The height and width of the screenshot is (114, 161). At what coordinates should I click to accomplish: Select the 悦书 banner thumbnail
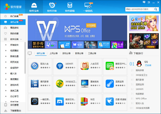(78, 45)
